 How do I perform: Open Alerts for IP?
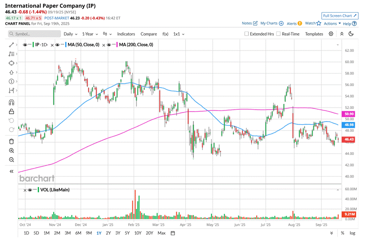294,24
